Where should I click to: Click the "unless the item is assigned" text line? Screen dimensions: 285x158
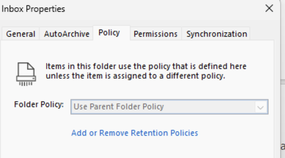coord(135,76)
